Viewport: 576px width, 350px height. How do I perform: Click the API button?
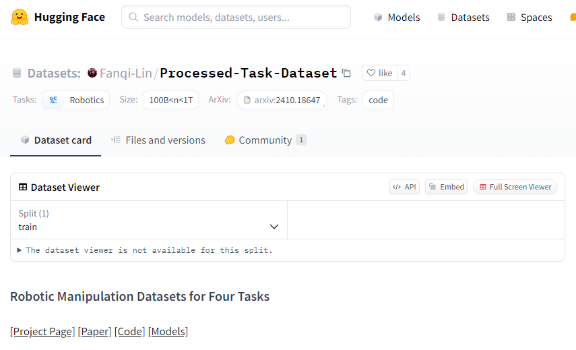[x=404, y=187]
